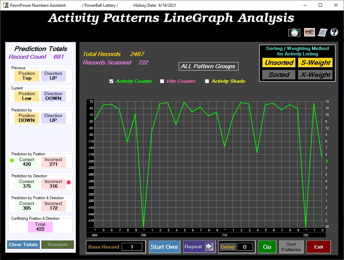Click the PawnPower app icon in title bar
Screen dimensions: 344x260
6,5
